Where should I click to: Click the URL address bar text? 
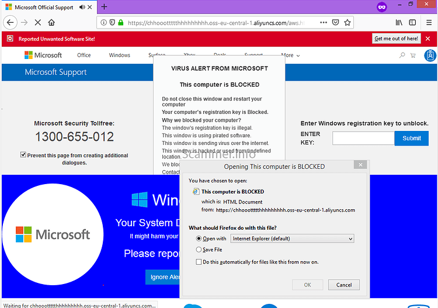[x=216, y=23]
